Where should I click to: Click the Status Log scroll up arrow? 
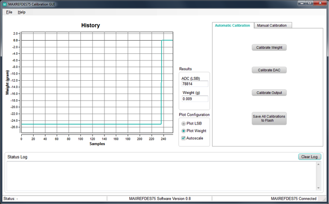(x=319, y=164)
